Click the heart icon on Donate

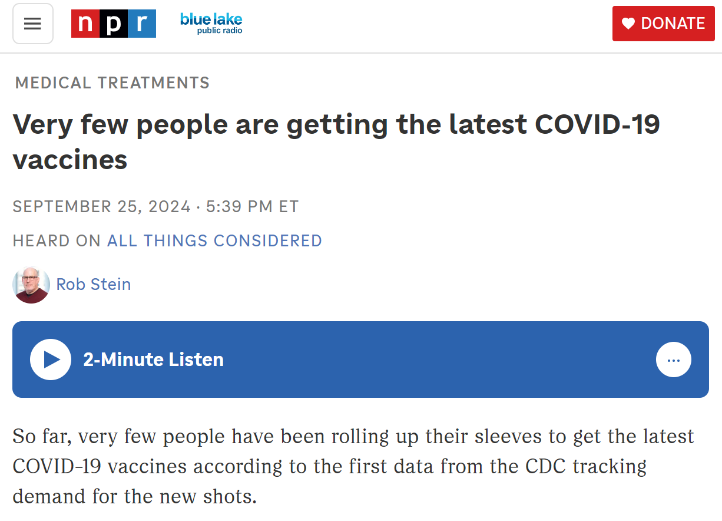pos(629,24)
